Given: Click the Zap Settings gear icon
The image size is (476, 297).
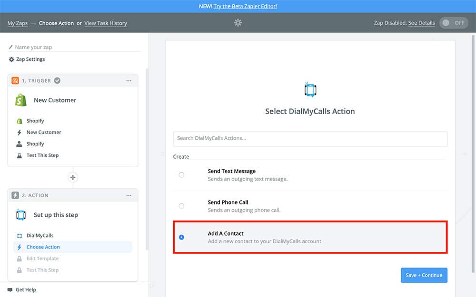Looking at the screenshot, I should tap(11, 59).
